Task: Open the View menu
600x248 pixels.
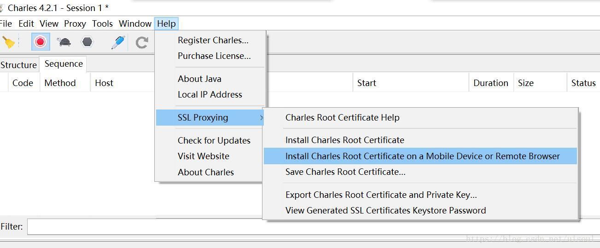Action: point(49,23)
